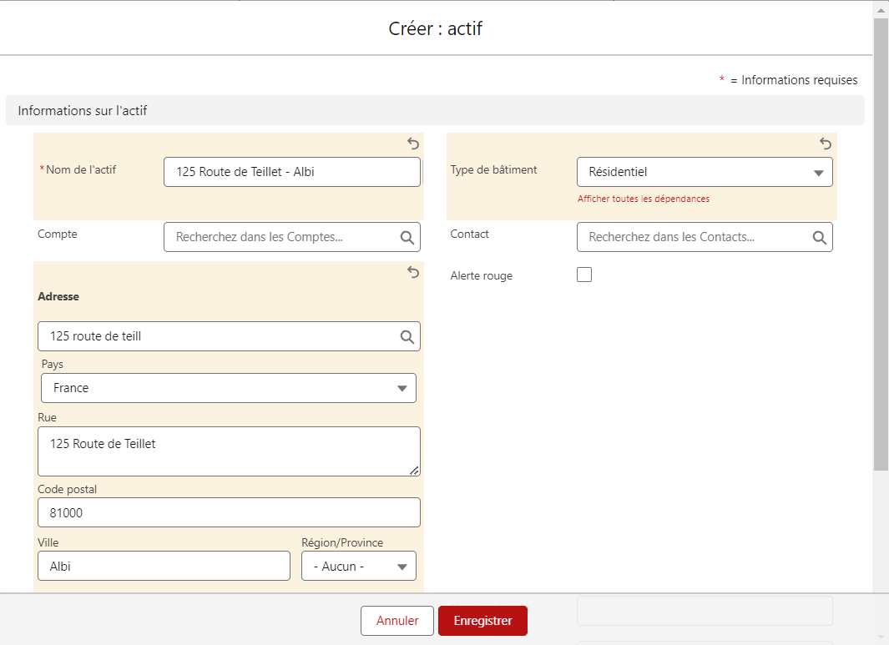Click the 'Adresse' bold label
This screenshot has height=645, width=889.
pos(58,296)
